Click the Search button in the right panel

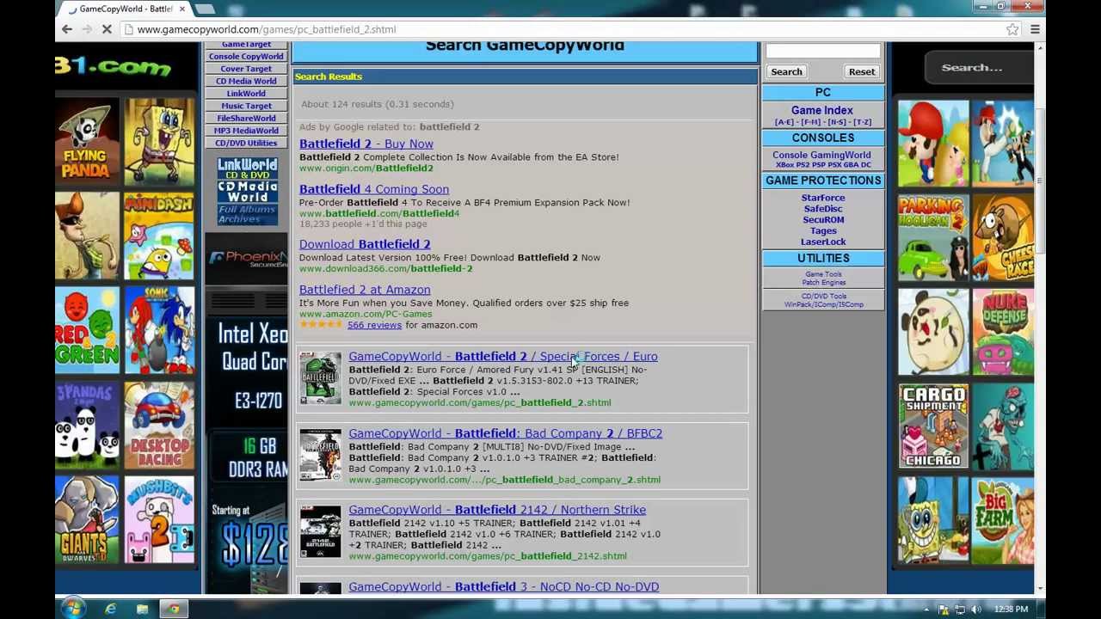pos(786,71)
